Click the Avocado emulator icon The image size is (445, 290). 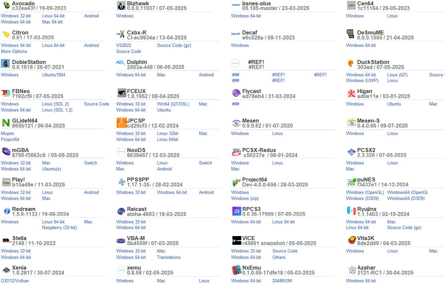6,5
